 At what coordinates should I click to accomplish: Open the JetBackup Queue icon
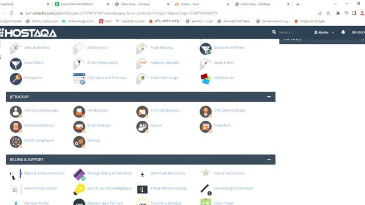pyautogui.click(x=142, y=126)
